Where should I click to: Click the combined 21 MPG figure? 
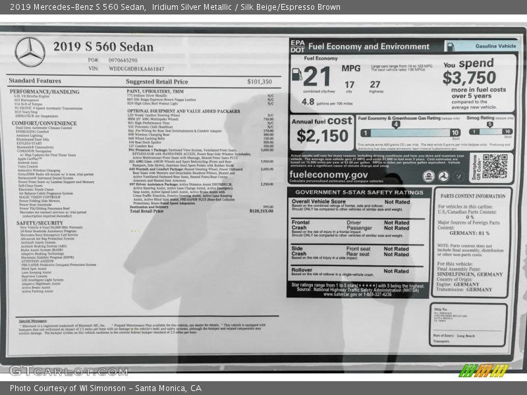(x=317, y=76)
